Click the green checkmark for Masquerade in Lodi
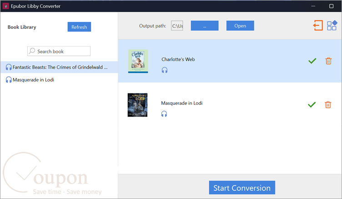The image size is (342, 199). tap(312, 105)
